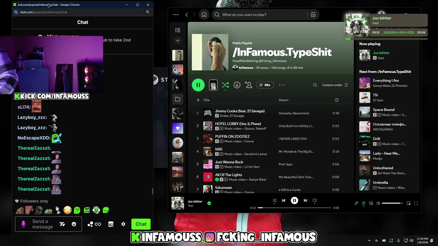Open the Browse icon inside Spotify search bar

click(x=313, y=15)
